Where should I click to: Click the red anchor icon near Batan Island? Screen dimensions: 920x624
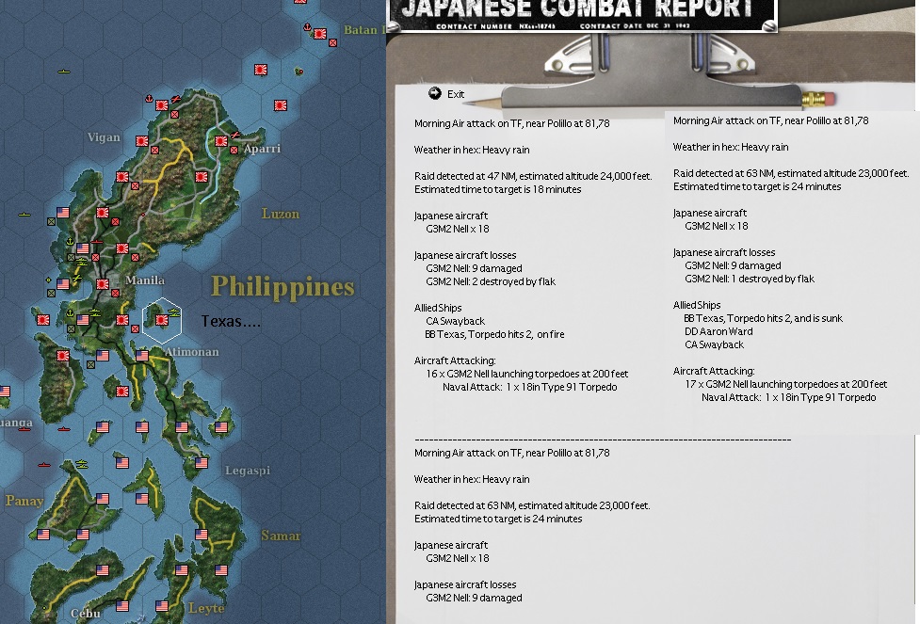click(307, 27)
